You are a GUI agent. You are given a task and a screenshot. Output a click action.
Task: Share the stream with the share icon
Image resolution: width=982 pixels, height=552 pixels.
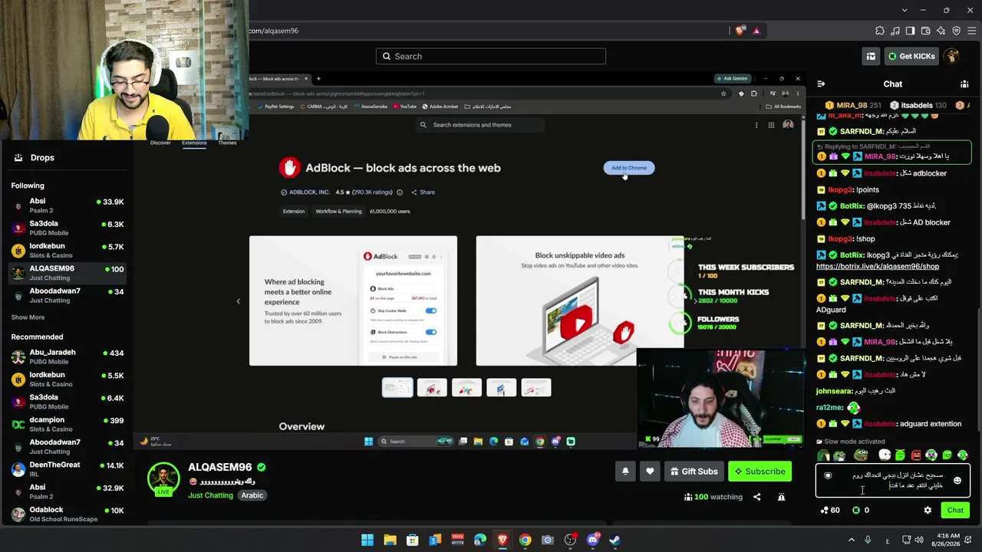coord(756,497)
